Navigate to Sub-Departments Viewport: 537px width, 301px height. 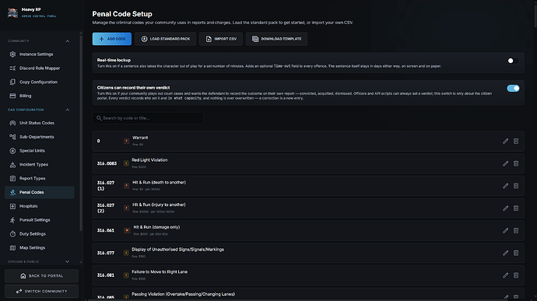coord(40,137)
